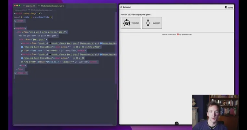Click the red heart emoji in the footer
Screen dimensions: 247x130
[178, 34]
